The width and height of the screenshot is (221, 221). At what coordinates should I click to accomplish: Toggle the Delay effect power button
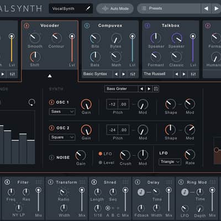(138, 182)
